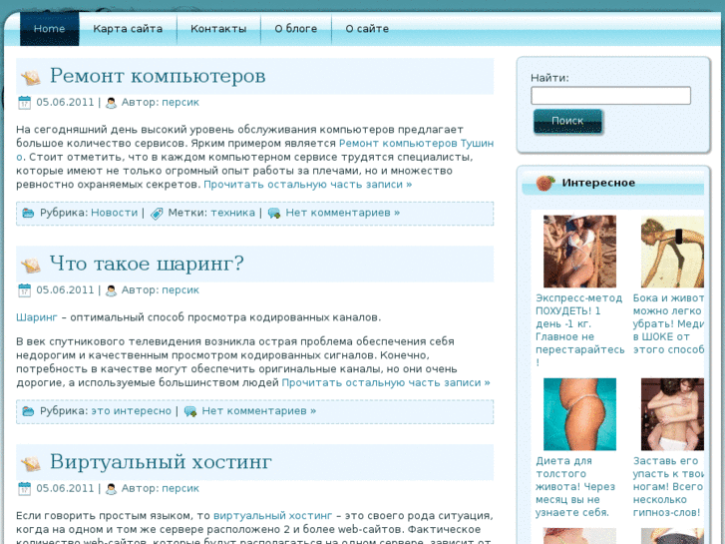The height and width of the screenshot is (544, 725).
Task: Open the Виртуальный хостинг post title
Action: coord(161,461)
